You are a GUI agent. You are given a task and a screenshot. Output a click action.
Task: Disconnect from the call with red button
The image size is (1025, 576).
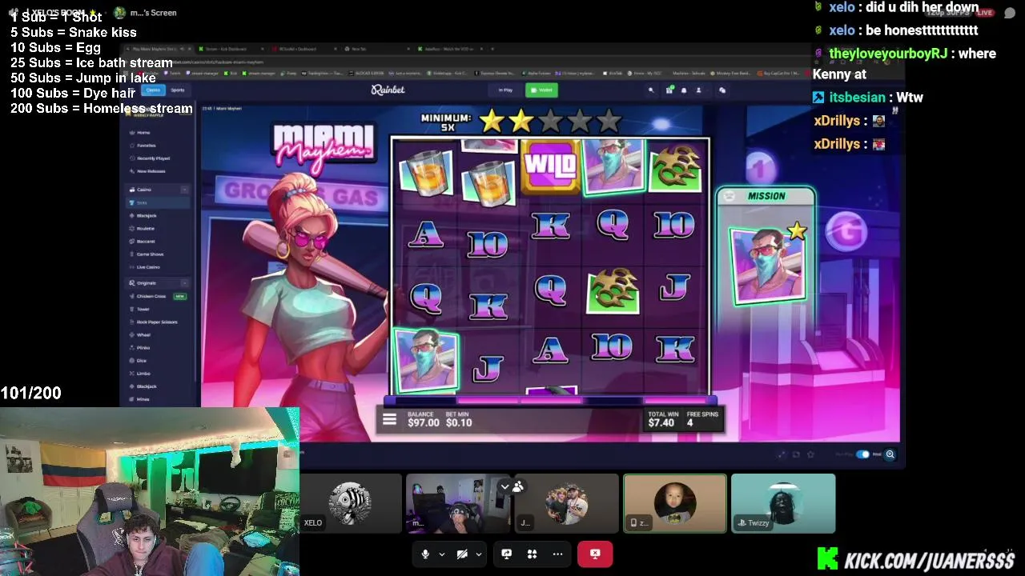(x=595, y=554)
